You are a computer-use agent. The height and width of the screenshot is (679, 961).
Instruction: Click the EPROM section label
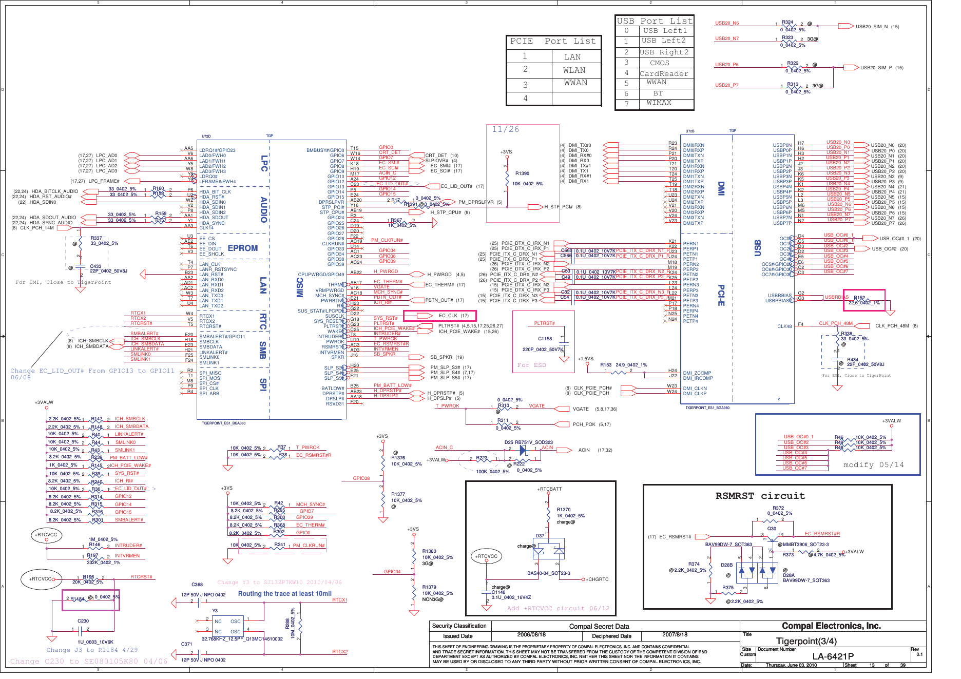[x=243, y=248]
